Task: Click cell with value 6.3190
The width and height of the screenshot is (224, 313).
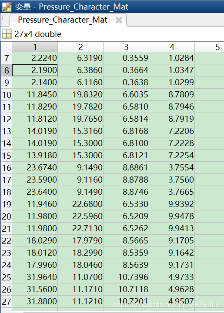Action: coord(80,58)
